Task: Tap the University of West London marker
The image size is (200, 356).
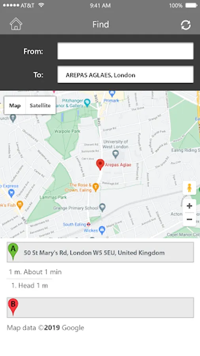Action: [115, 154]
